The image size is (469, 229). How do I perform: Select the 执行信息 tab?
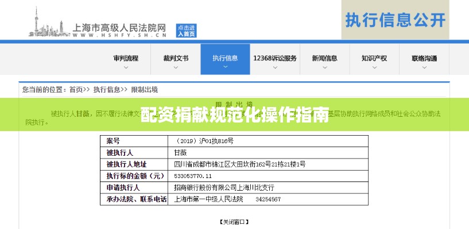coord(225,60)
